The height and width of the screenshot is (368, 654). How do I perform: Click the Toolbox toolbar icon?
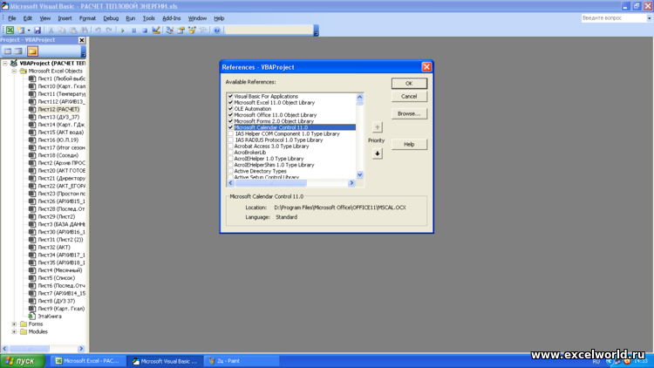tap(203, 30)
